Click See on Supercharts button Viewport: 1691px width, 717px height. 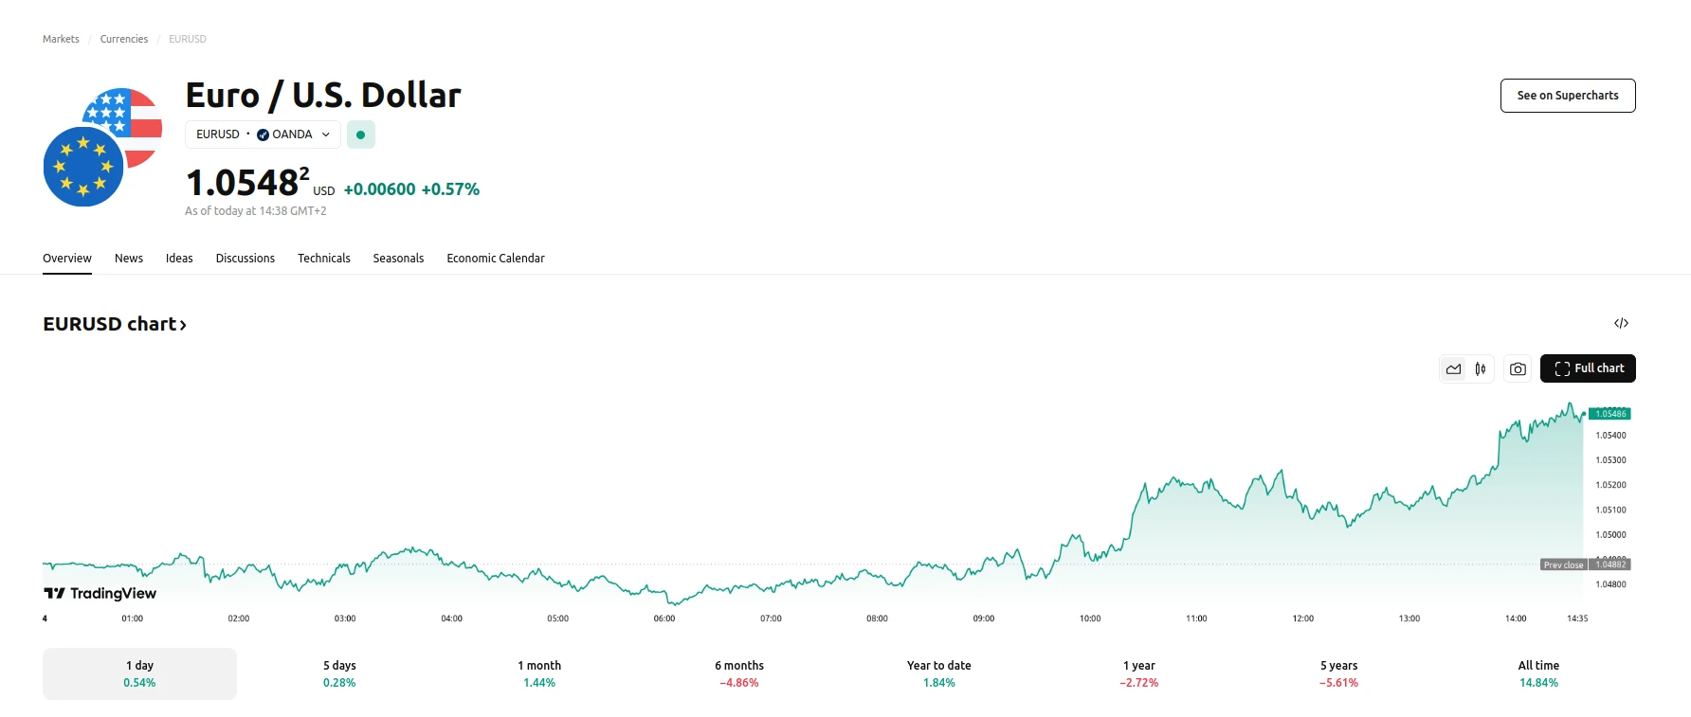(1567, 96)
